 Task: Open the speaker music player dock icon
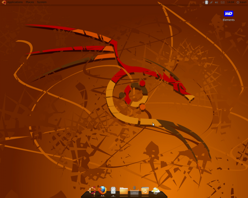(113, 190)
